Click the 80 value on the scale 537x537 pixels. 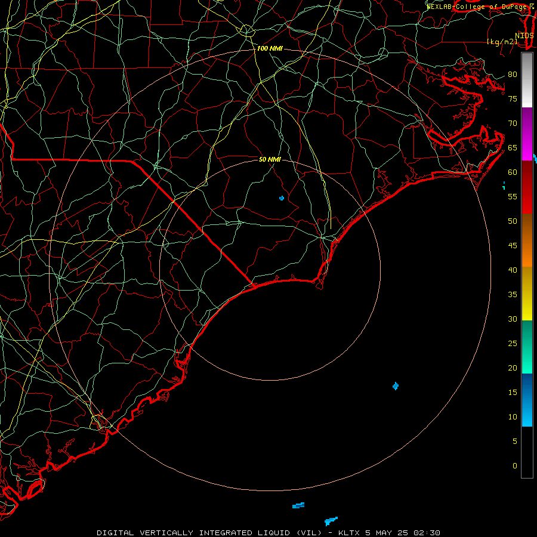pos(513,75)
